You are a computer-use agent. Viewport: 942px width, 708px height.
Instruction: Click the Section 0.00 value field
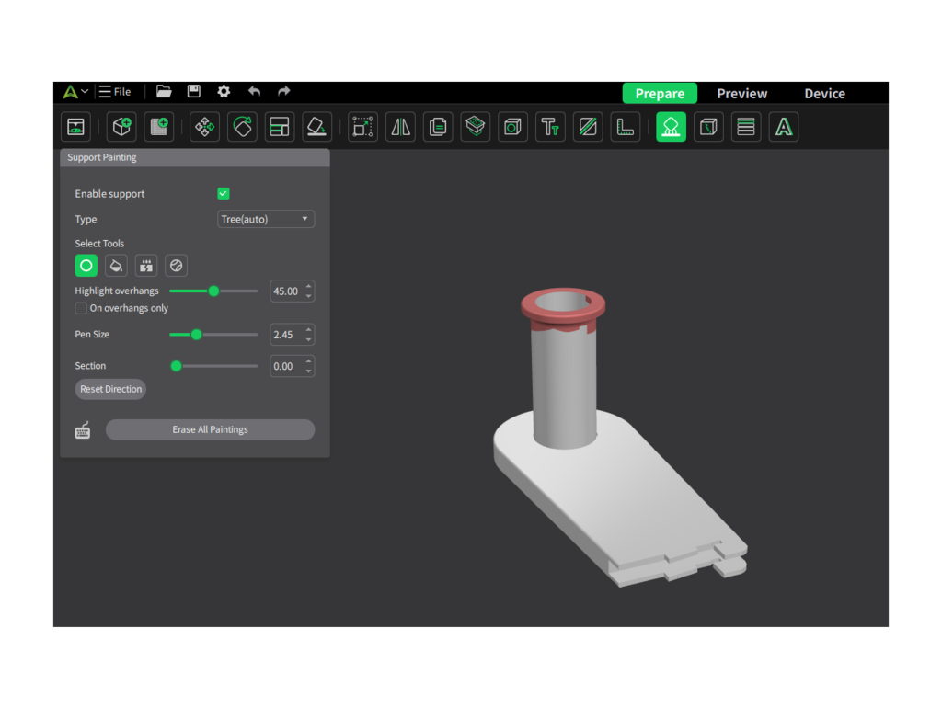tap(286, 366)
